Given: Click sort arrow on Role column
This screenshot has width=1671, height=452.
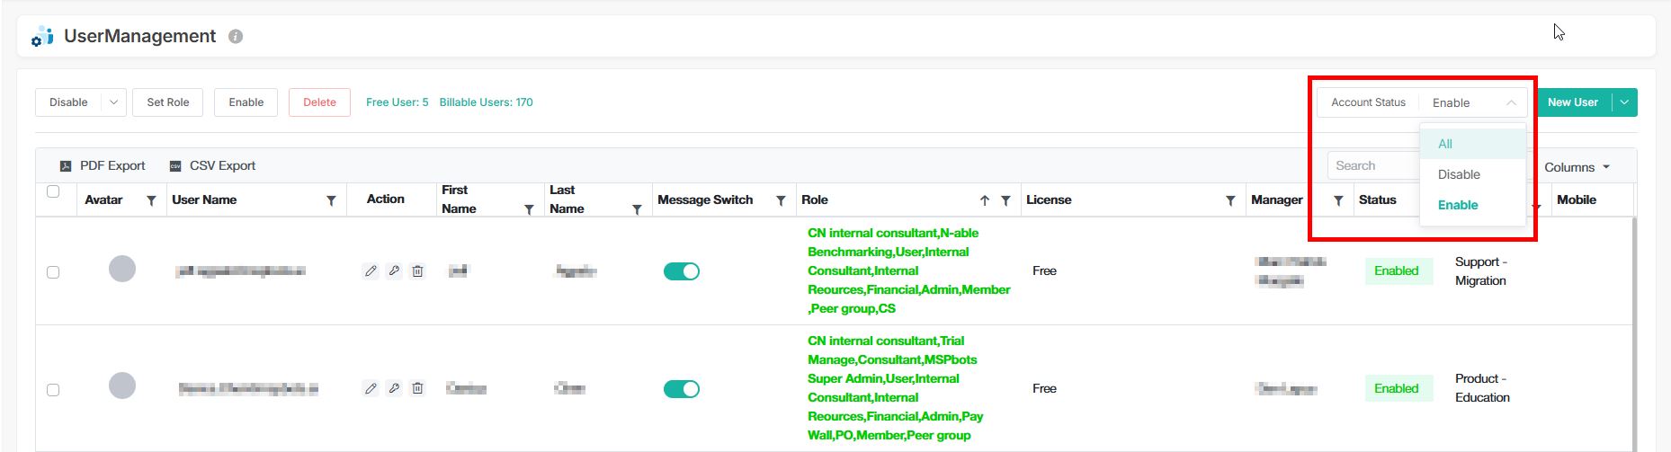Looking at the screenshot, I should click(x=985, y=200).
